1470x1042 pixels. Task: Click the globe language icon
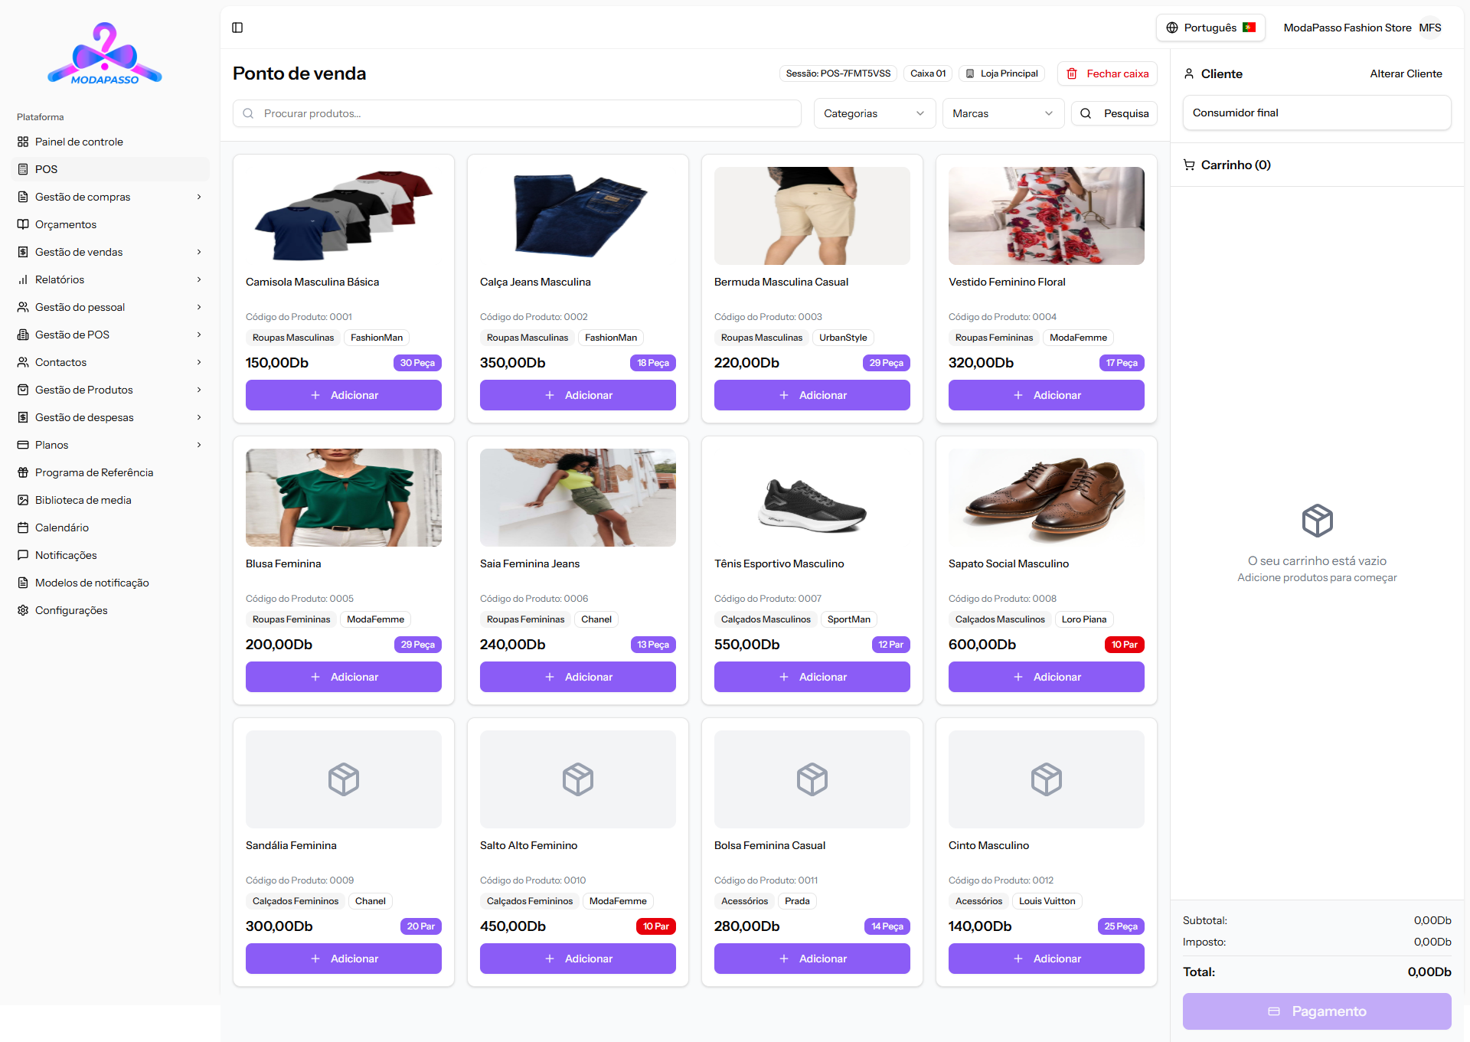click(1171, 28)
